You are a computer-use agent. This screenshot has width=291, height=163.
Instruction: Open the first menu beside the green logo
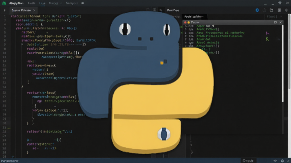tap(16, 3)
